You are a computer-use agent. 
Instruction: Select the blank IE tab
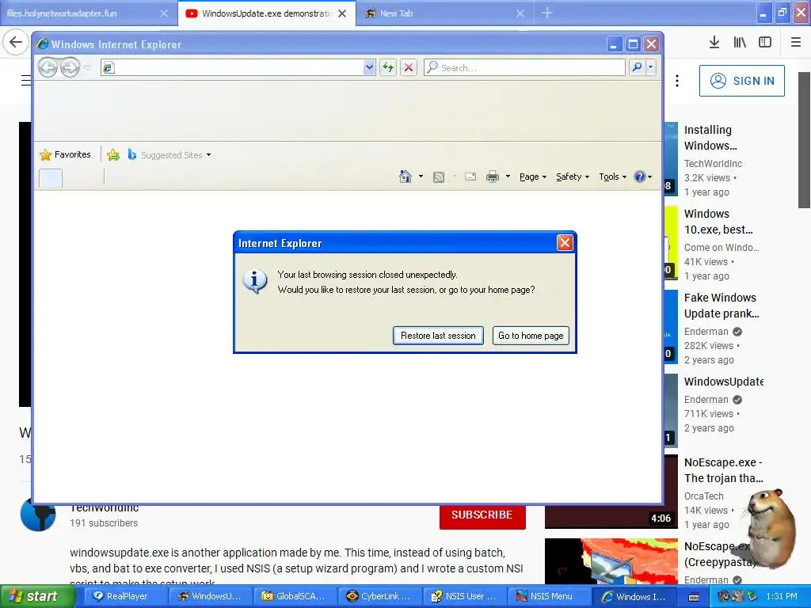pos(51,178)
